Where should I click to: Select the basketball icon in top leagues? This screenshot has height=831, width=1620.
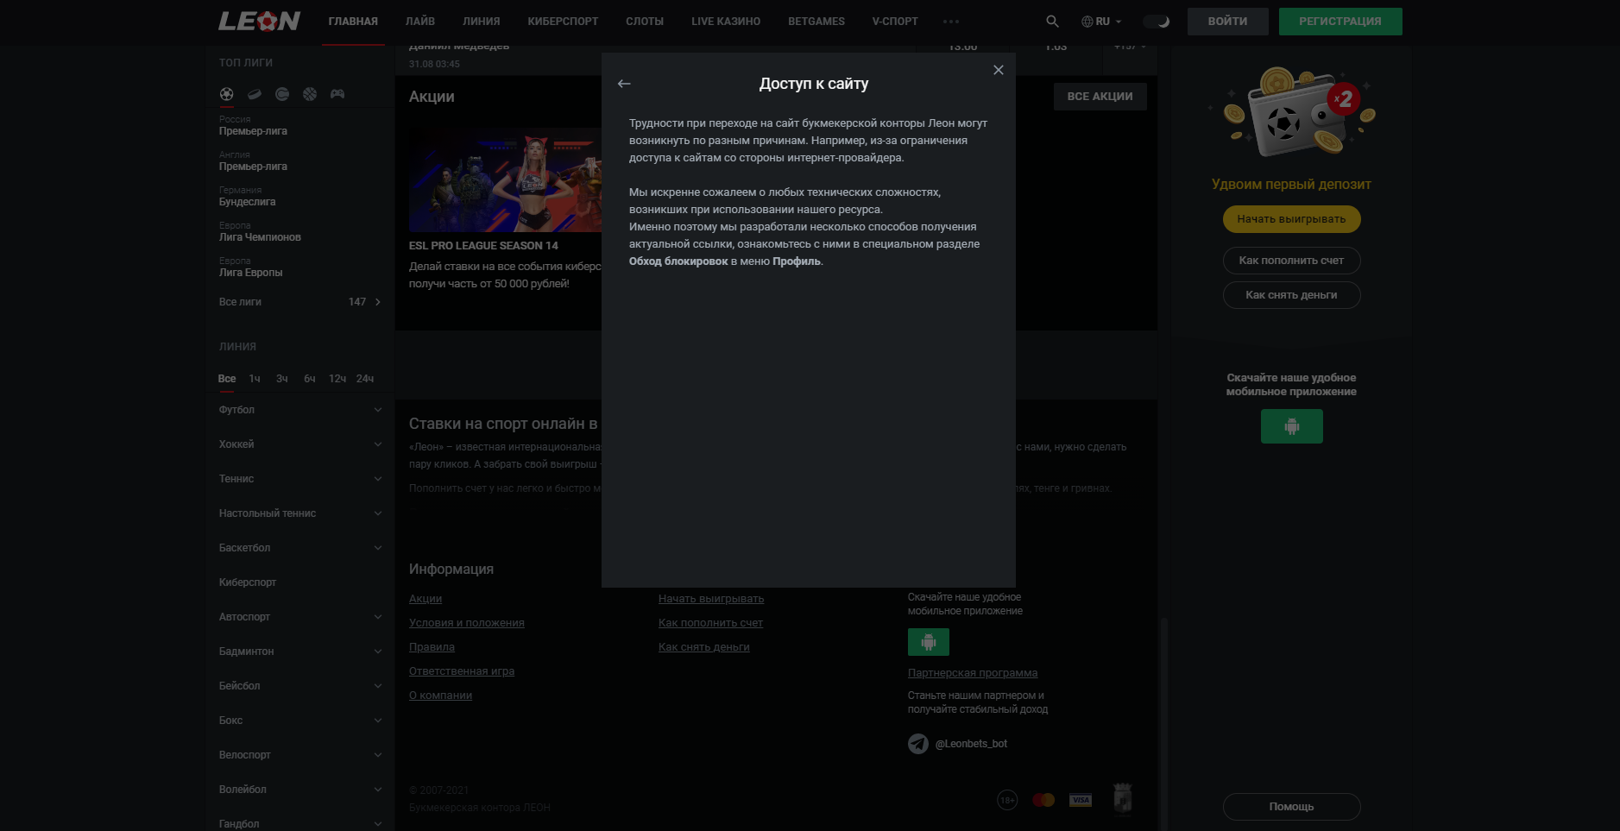tap(310, 94)
